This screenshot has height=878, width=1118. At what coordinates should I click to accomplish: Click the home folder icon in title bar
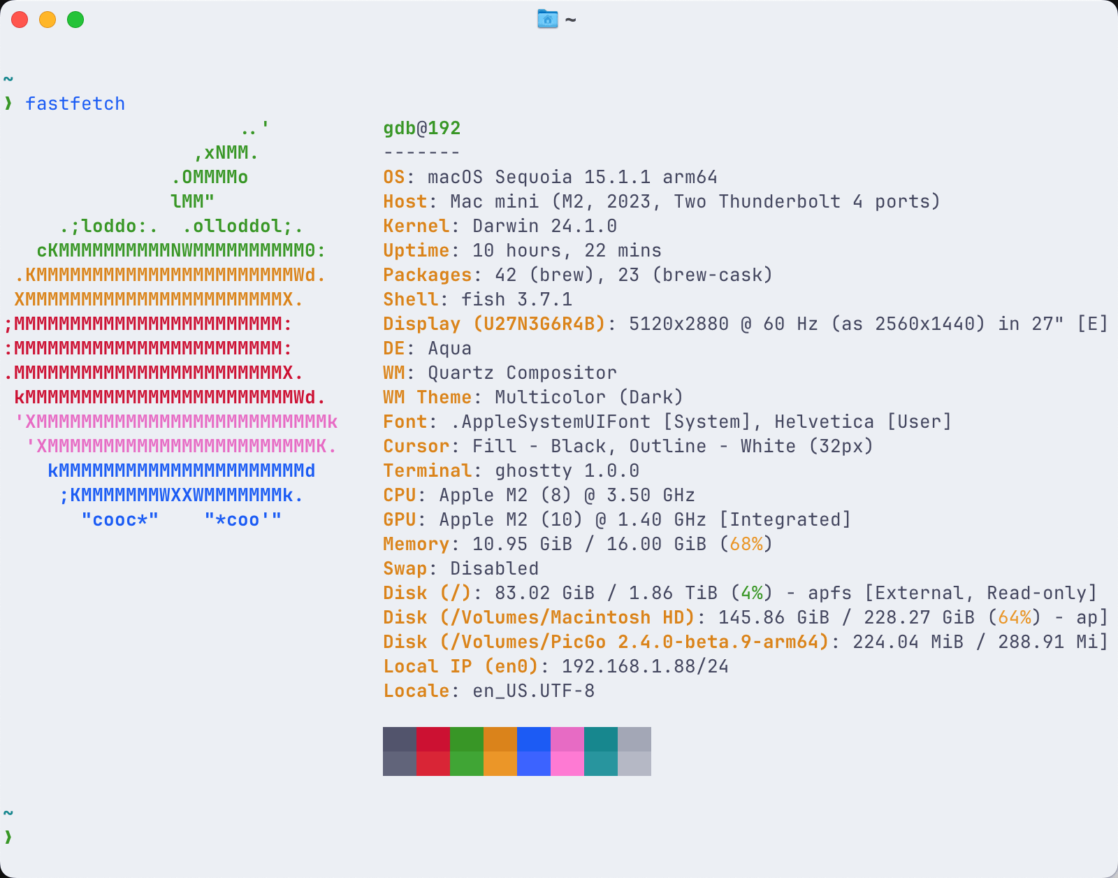click(547, 19)
